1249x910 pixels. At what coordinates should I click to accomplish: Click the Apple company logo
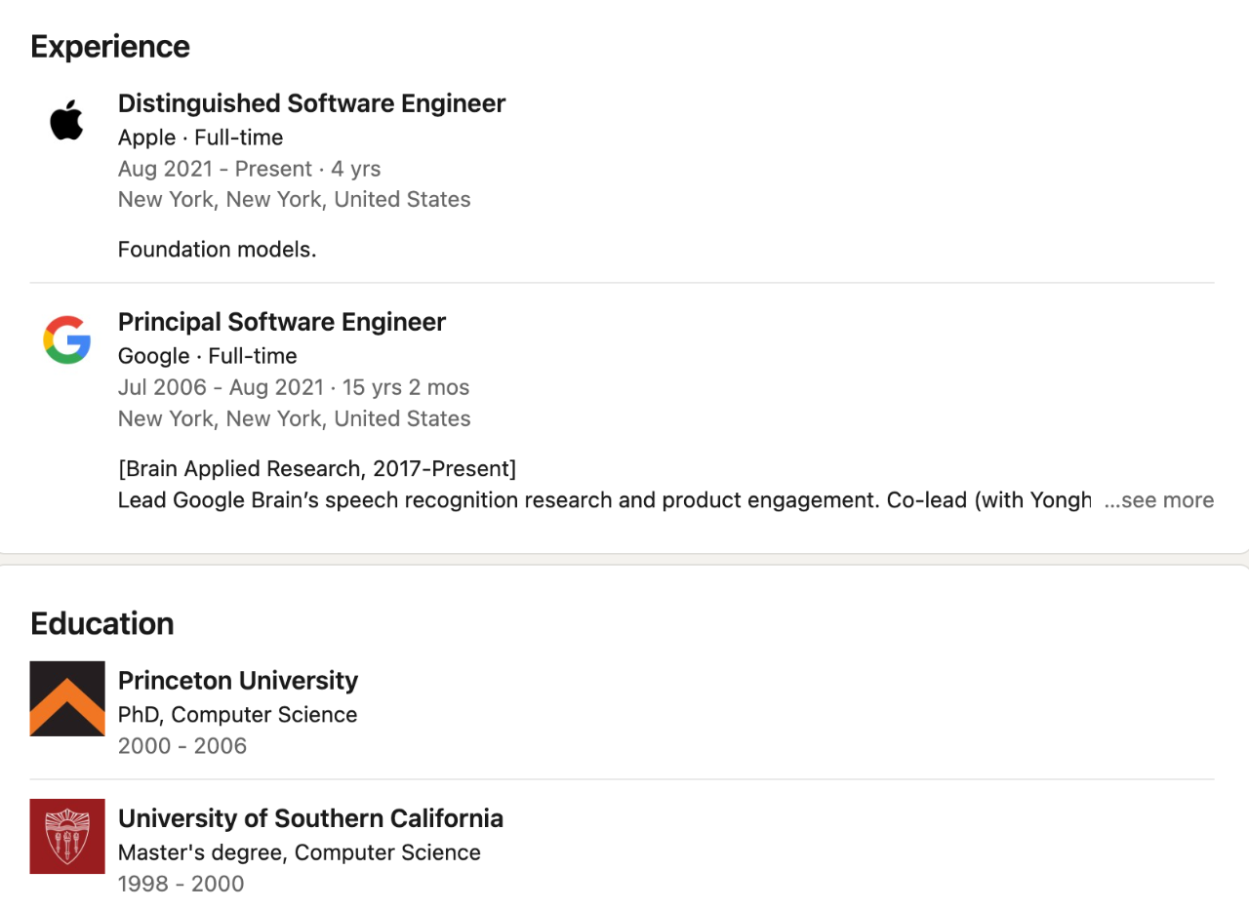pyautogui.click(x=66, y=121)
